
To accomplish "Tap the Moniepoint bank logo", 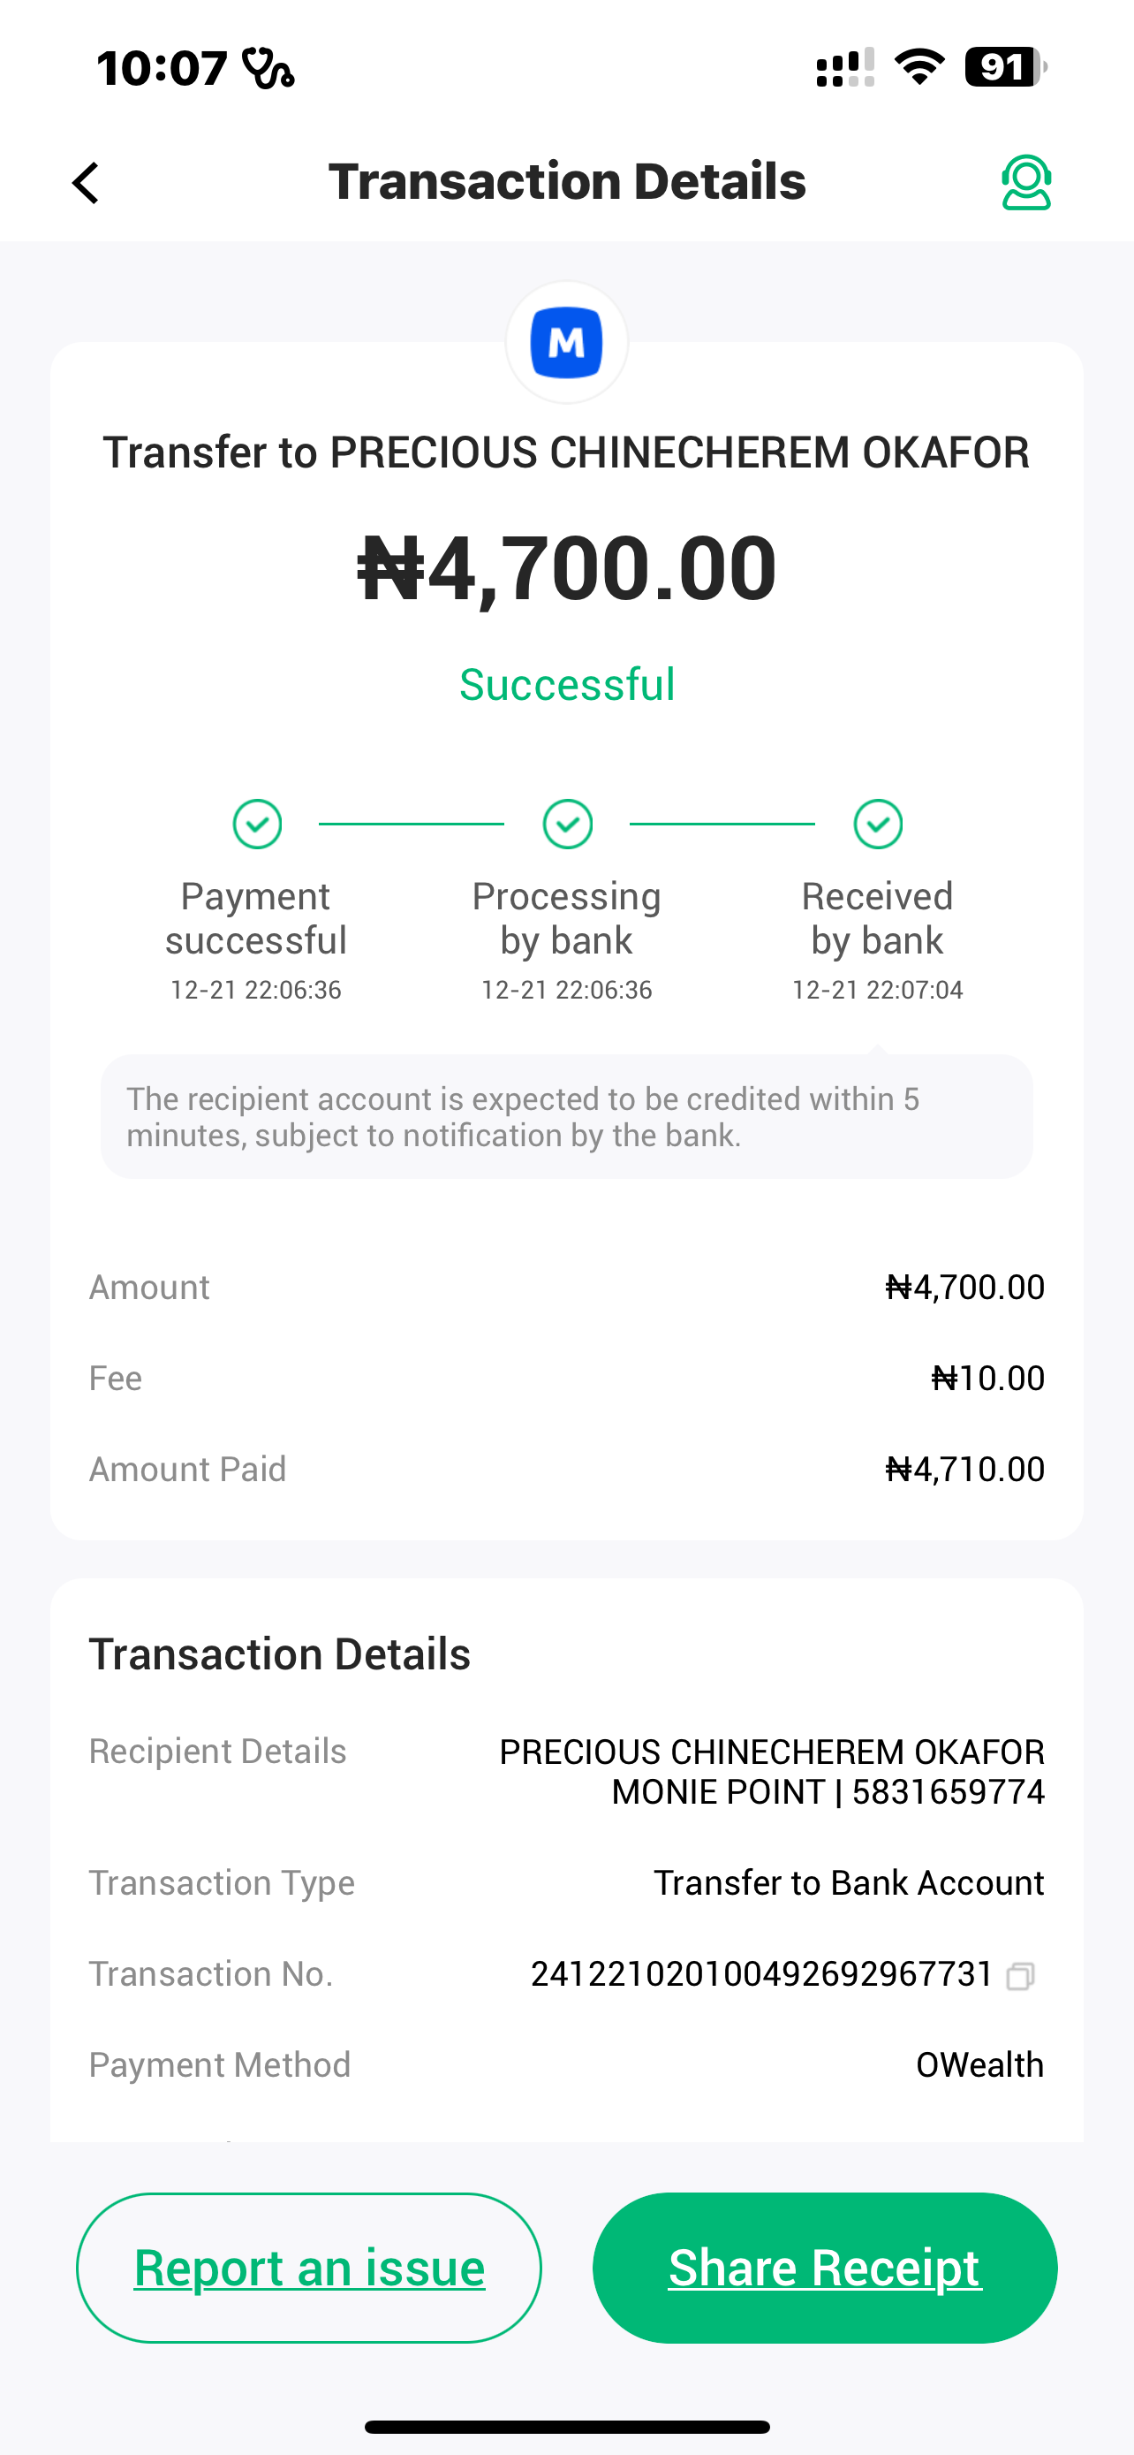I will point(566,342).
